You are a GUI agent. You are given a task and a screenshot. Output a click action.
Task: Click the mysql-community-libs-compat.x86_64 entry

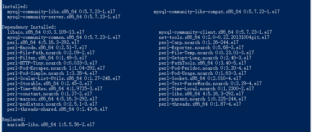(217, 12)
